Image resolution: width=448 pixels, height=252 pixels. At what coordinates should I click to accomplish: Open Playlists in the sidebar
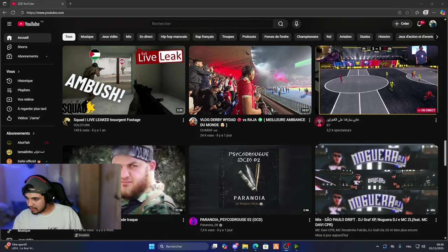[x=27, y=90]
